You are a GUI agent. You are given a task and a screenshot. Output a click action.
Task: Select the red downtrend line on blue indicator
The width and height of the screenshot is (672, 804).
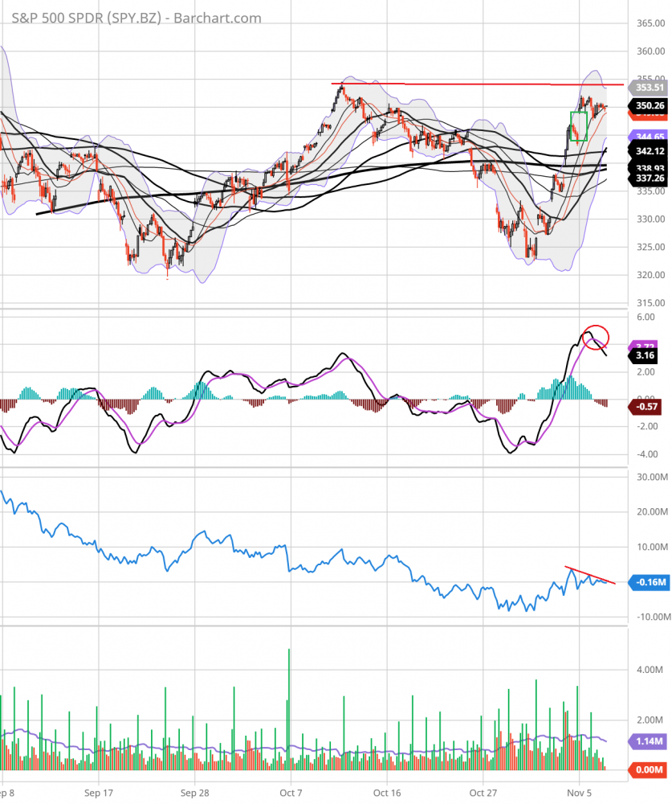coord(590,575)
